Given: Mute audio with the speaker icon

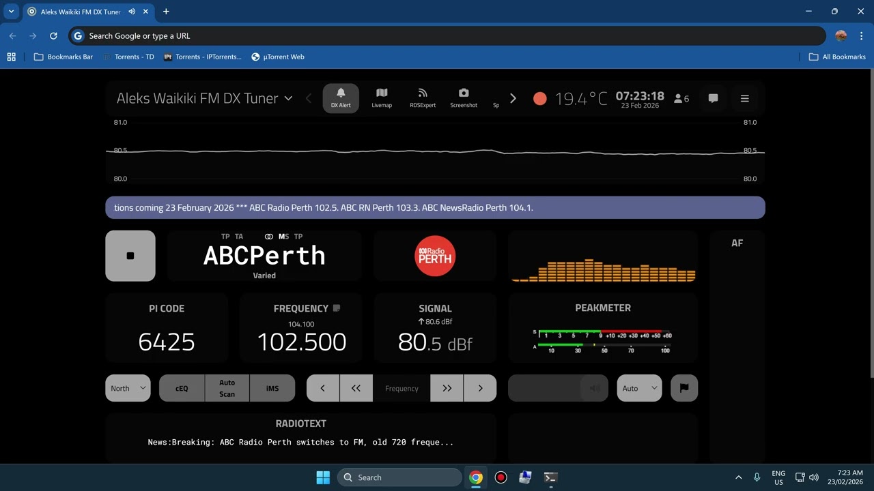Looking at the screenshot, I should pyautogui.click(x=595, y=388).
